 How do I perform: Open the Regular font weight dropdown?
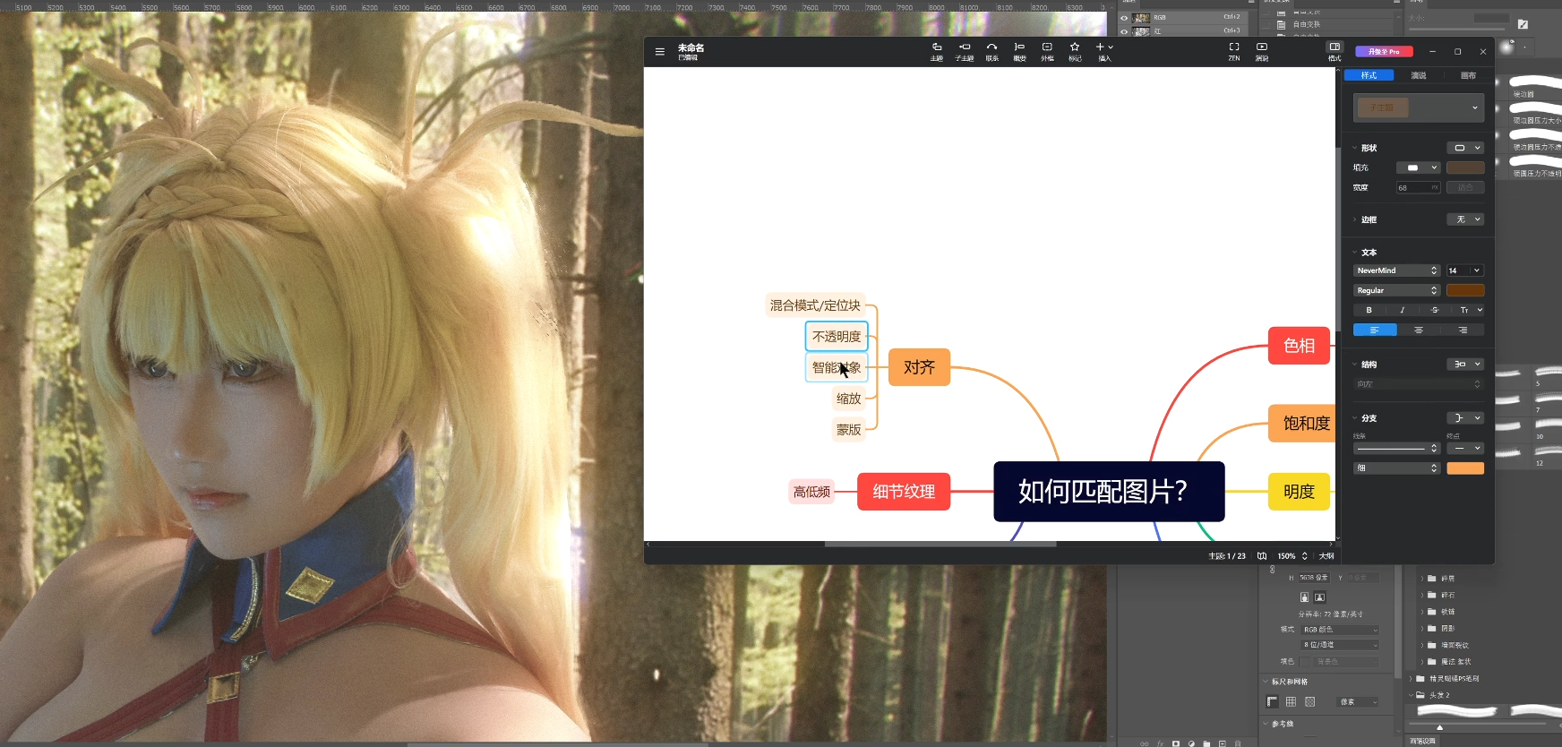[x=1396, y=290]
